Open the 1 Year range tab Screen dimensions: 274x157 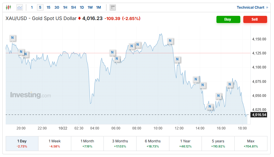[185, 144]
